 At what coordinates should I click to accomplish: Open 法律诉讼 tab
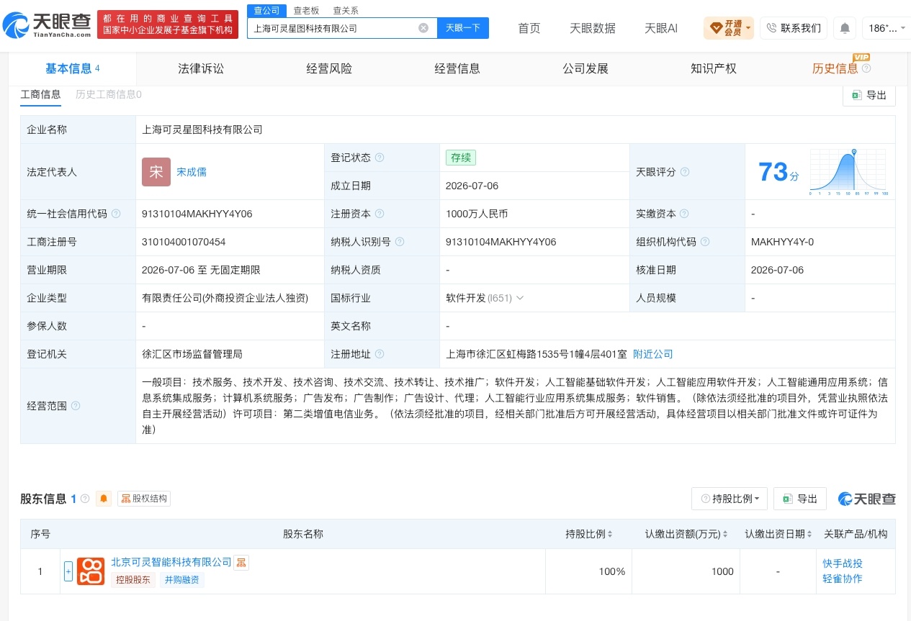coord(201,68)
